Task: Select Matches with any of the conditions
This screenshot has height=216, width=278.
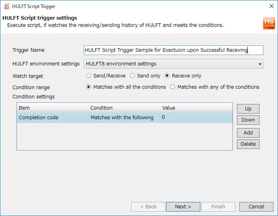Action: point(173,87)
